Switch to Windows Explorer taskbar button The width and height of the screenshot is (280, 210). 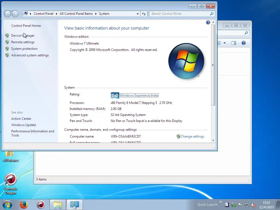tap(57, 205)
